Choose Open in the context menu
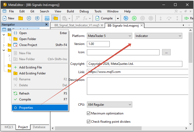This screenshot has height=132, width=194. click(40, 33)
